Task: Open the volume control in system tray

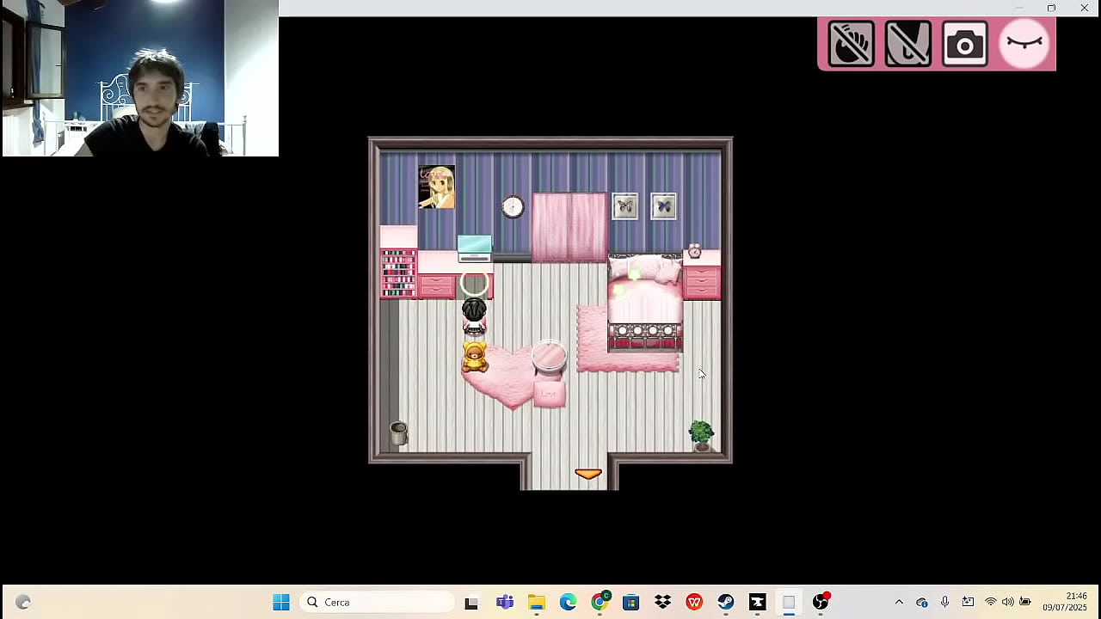Action: (1007, 603)
